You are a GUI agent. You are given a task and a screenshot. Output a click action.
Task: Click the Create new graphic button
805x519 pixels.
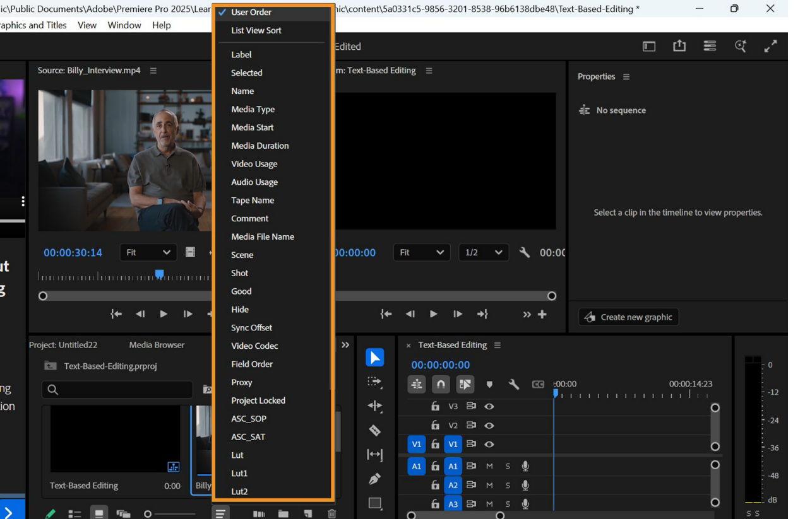point(628,317)
